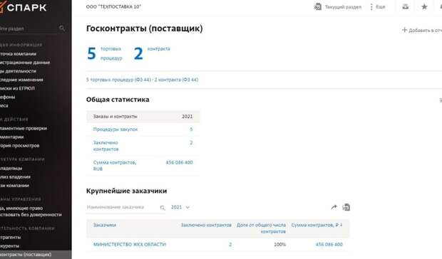Screen dimensions: 442x259
Task: Open 'Виды деятельности' sidebar item
Action: click(x=18, y=71)
